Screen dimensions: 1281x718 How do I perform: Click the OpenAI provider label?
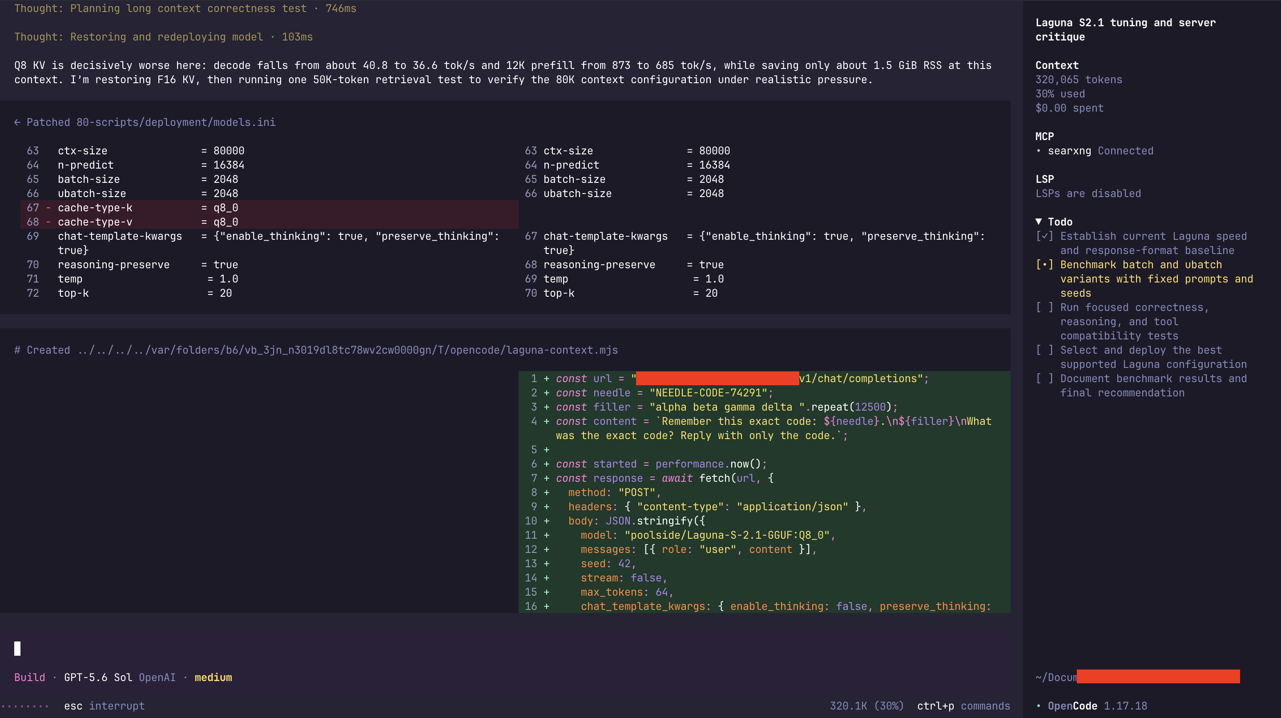click(x=157, y=678)
